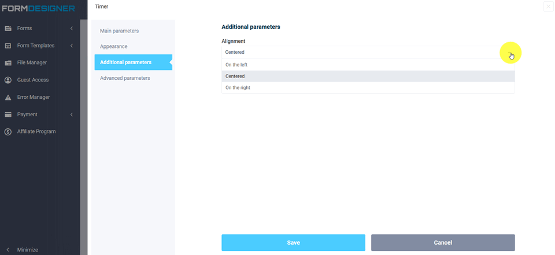Image resolution: width=555 pixels, height=255 pixels.
Task: Open File Manager via its folder icon
Action: tap(8, 62)
